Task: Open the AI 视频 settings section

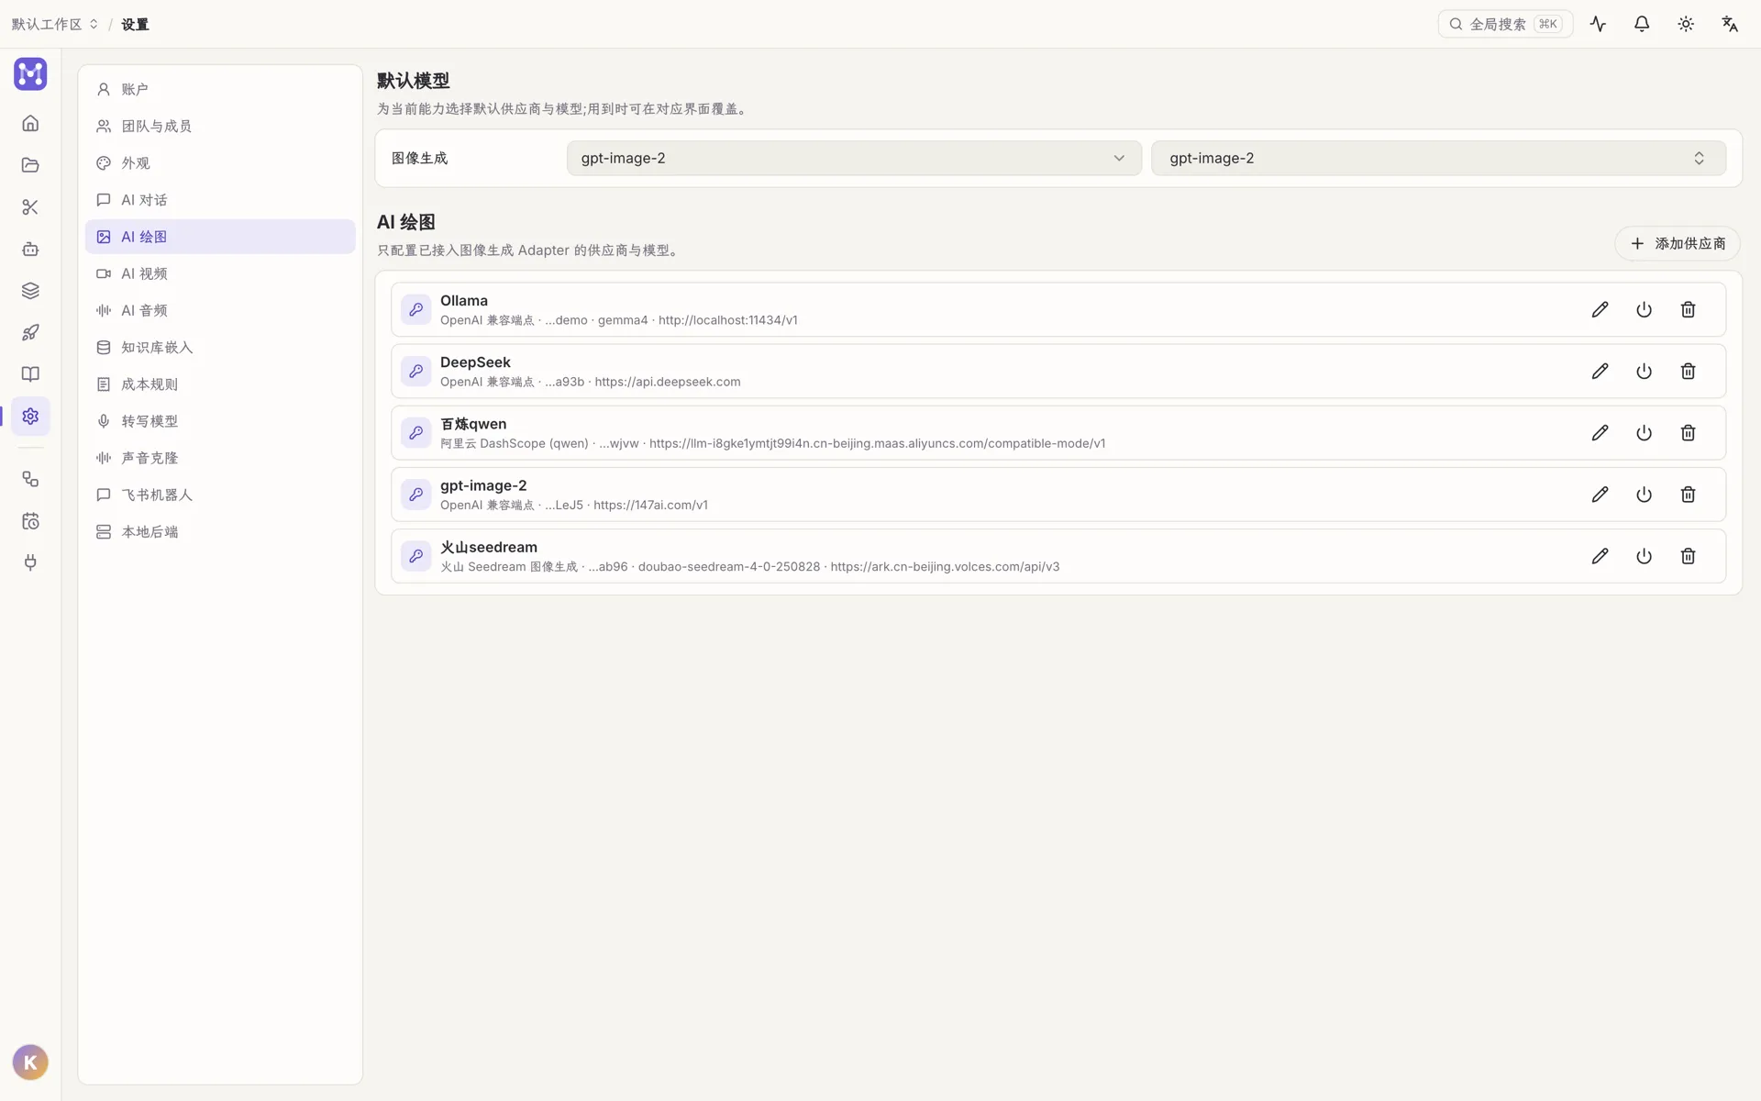Action: 220,273
